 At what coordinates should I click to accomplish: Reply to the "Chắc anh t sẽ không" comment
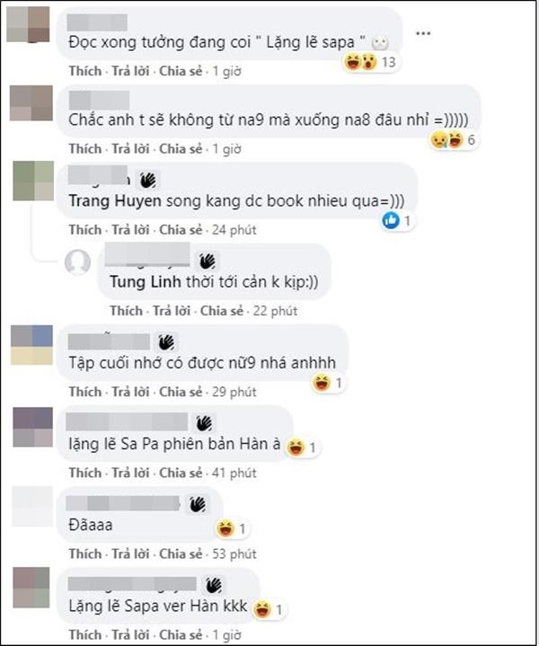(130, 149)
